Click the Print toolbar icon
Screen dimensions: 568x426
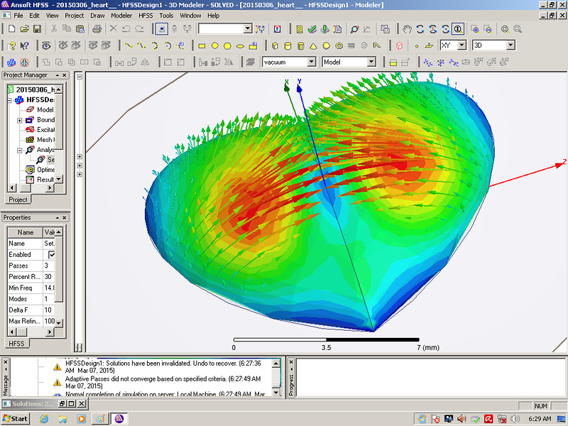97,29
